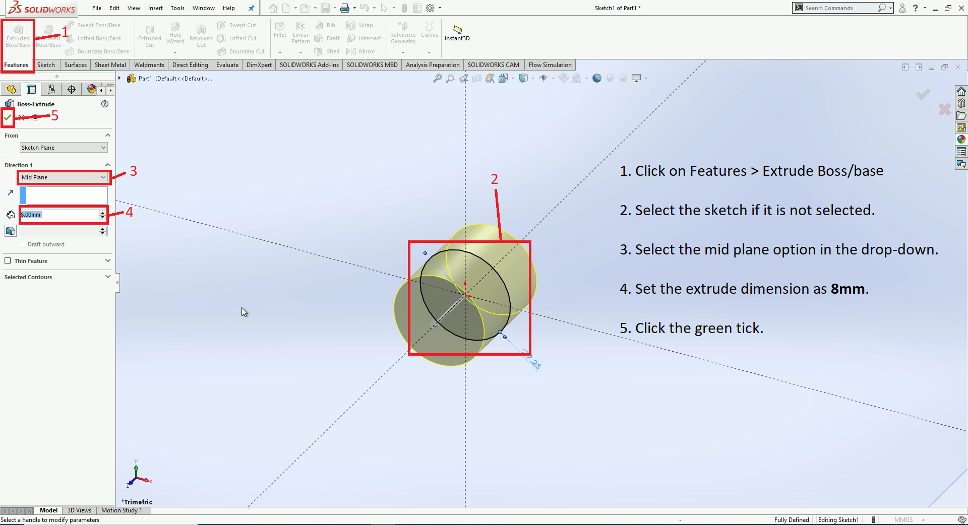968x525 pixels.
Task: Click the Zoom to Fit icon
Action: pos(438,78)
